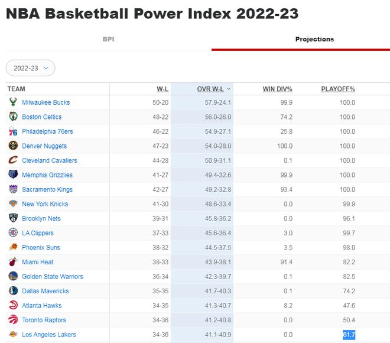Click the Philadelphia 76ers team logo
This screenshot has height=343, width=390.
point(13,131)
